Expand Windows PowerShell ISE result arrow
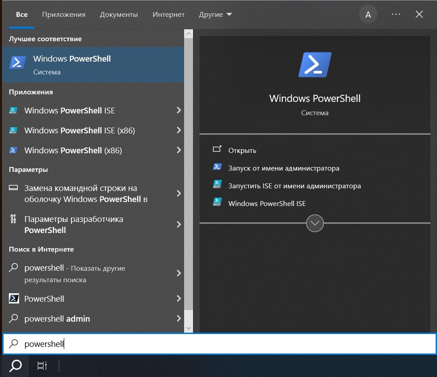This screenshot has width=437, height=377. [179, 110]
